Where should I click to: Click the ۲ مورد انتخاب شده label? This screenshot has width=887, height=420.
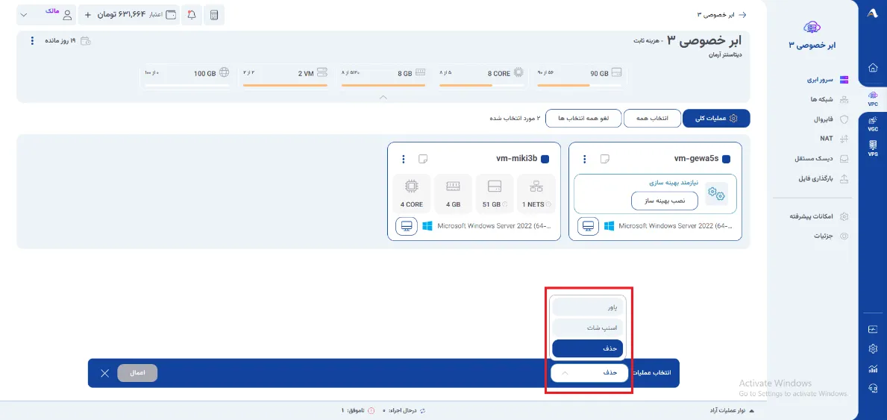(x=515, y=119)
